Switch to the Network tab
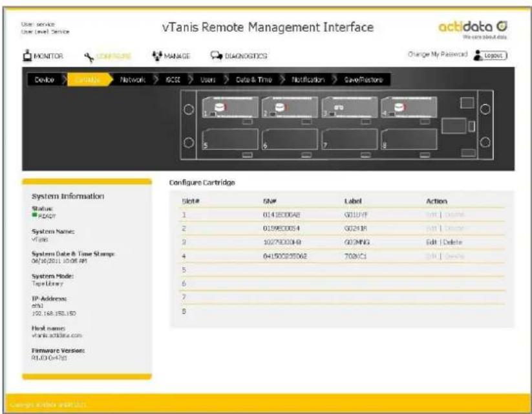This screenshot has height=414, width=532. [x=133, y=80]
